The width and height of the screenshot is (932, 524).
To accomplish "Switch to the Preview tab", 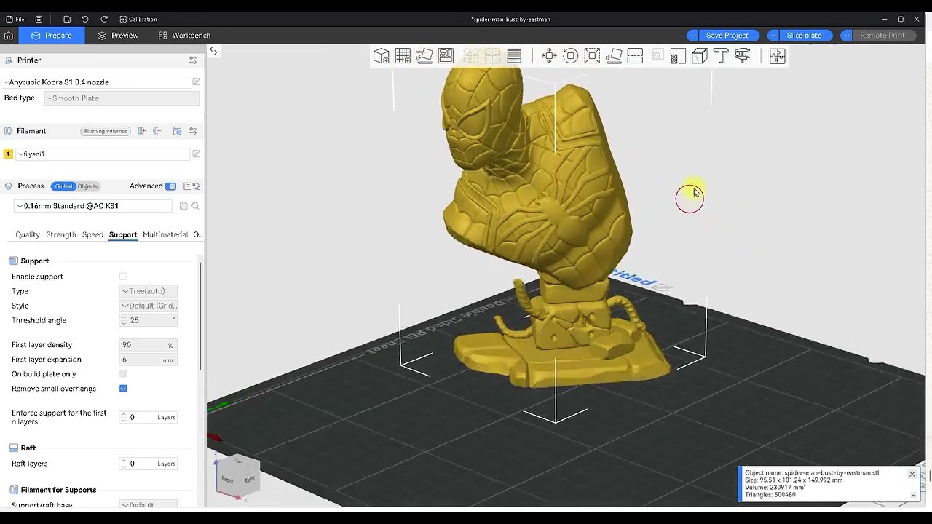I will pyautogui.click(x=118, y=35).
